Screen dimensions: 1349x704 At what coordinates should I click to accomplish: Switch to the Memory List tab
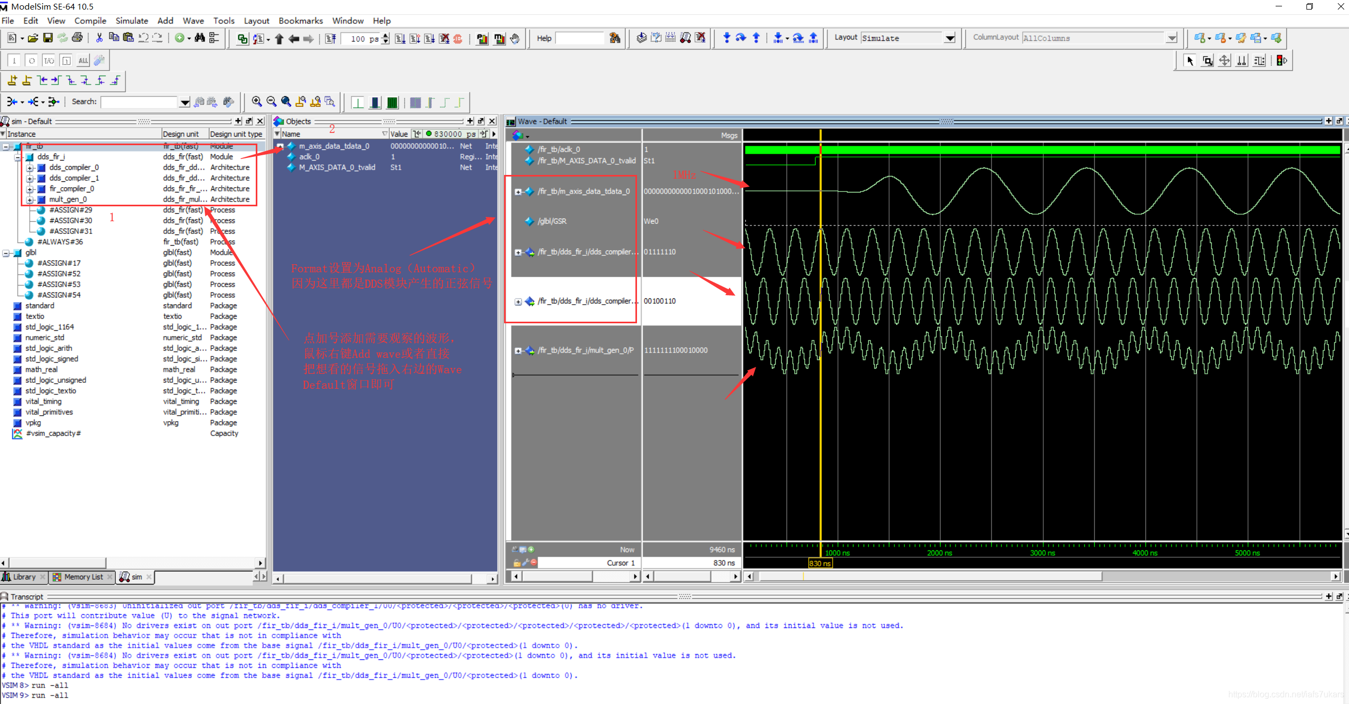[83, 577]
